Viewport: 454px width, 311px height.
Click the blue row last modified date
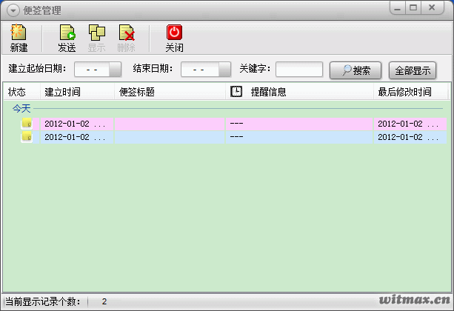click(410, 137)
